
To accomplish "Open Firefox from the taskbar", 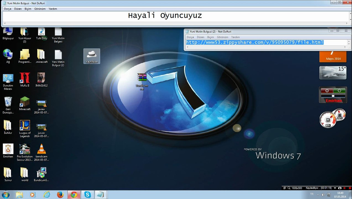I will [60, 195].
